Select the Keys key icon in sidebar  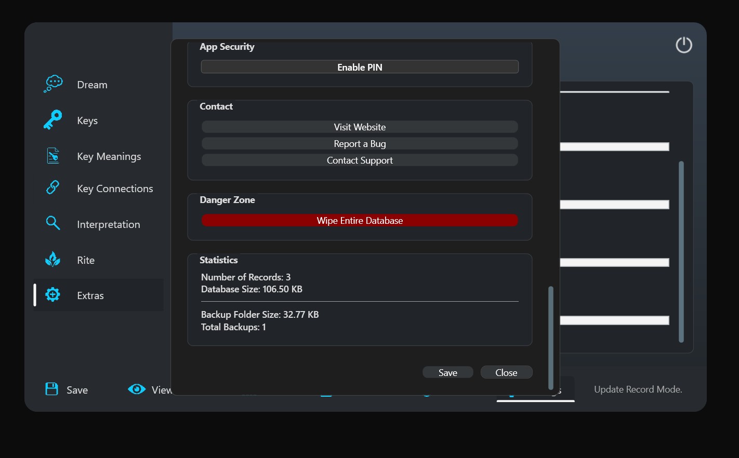coord(53,120)
